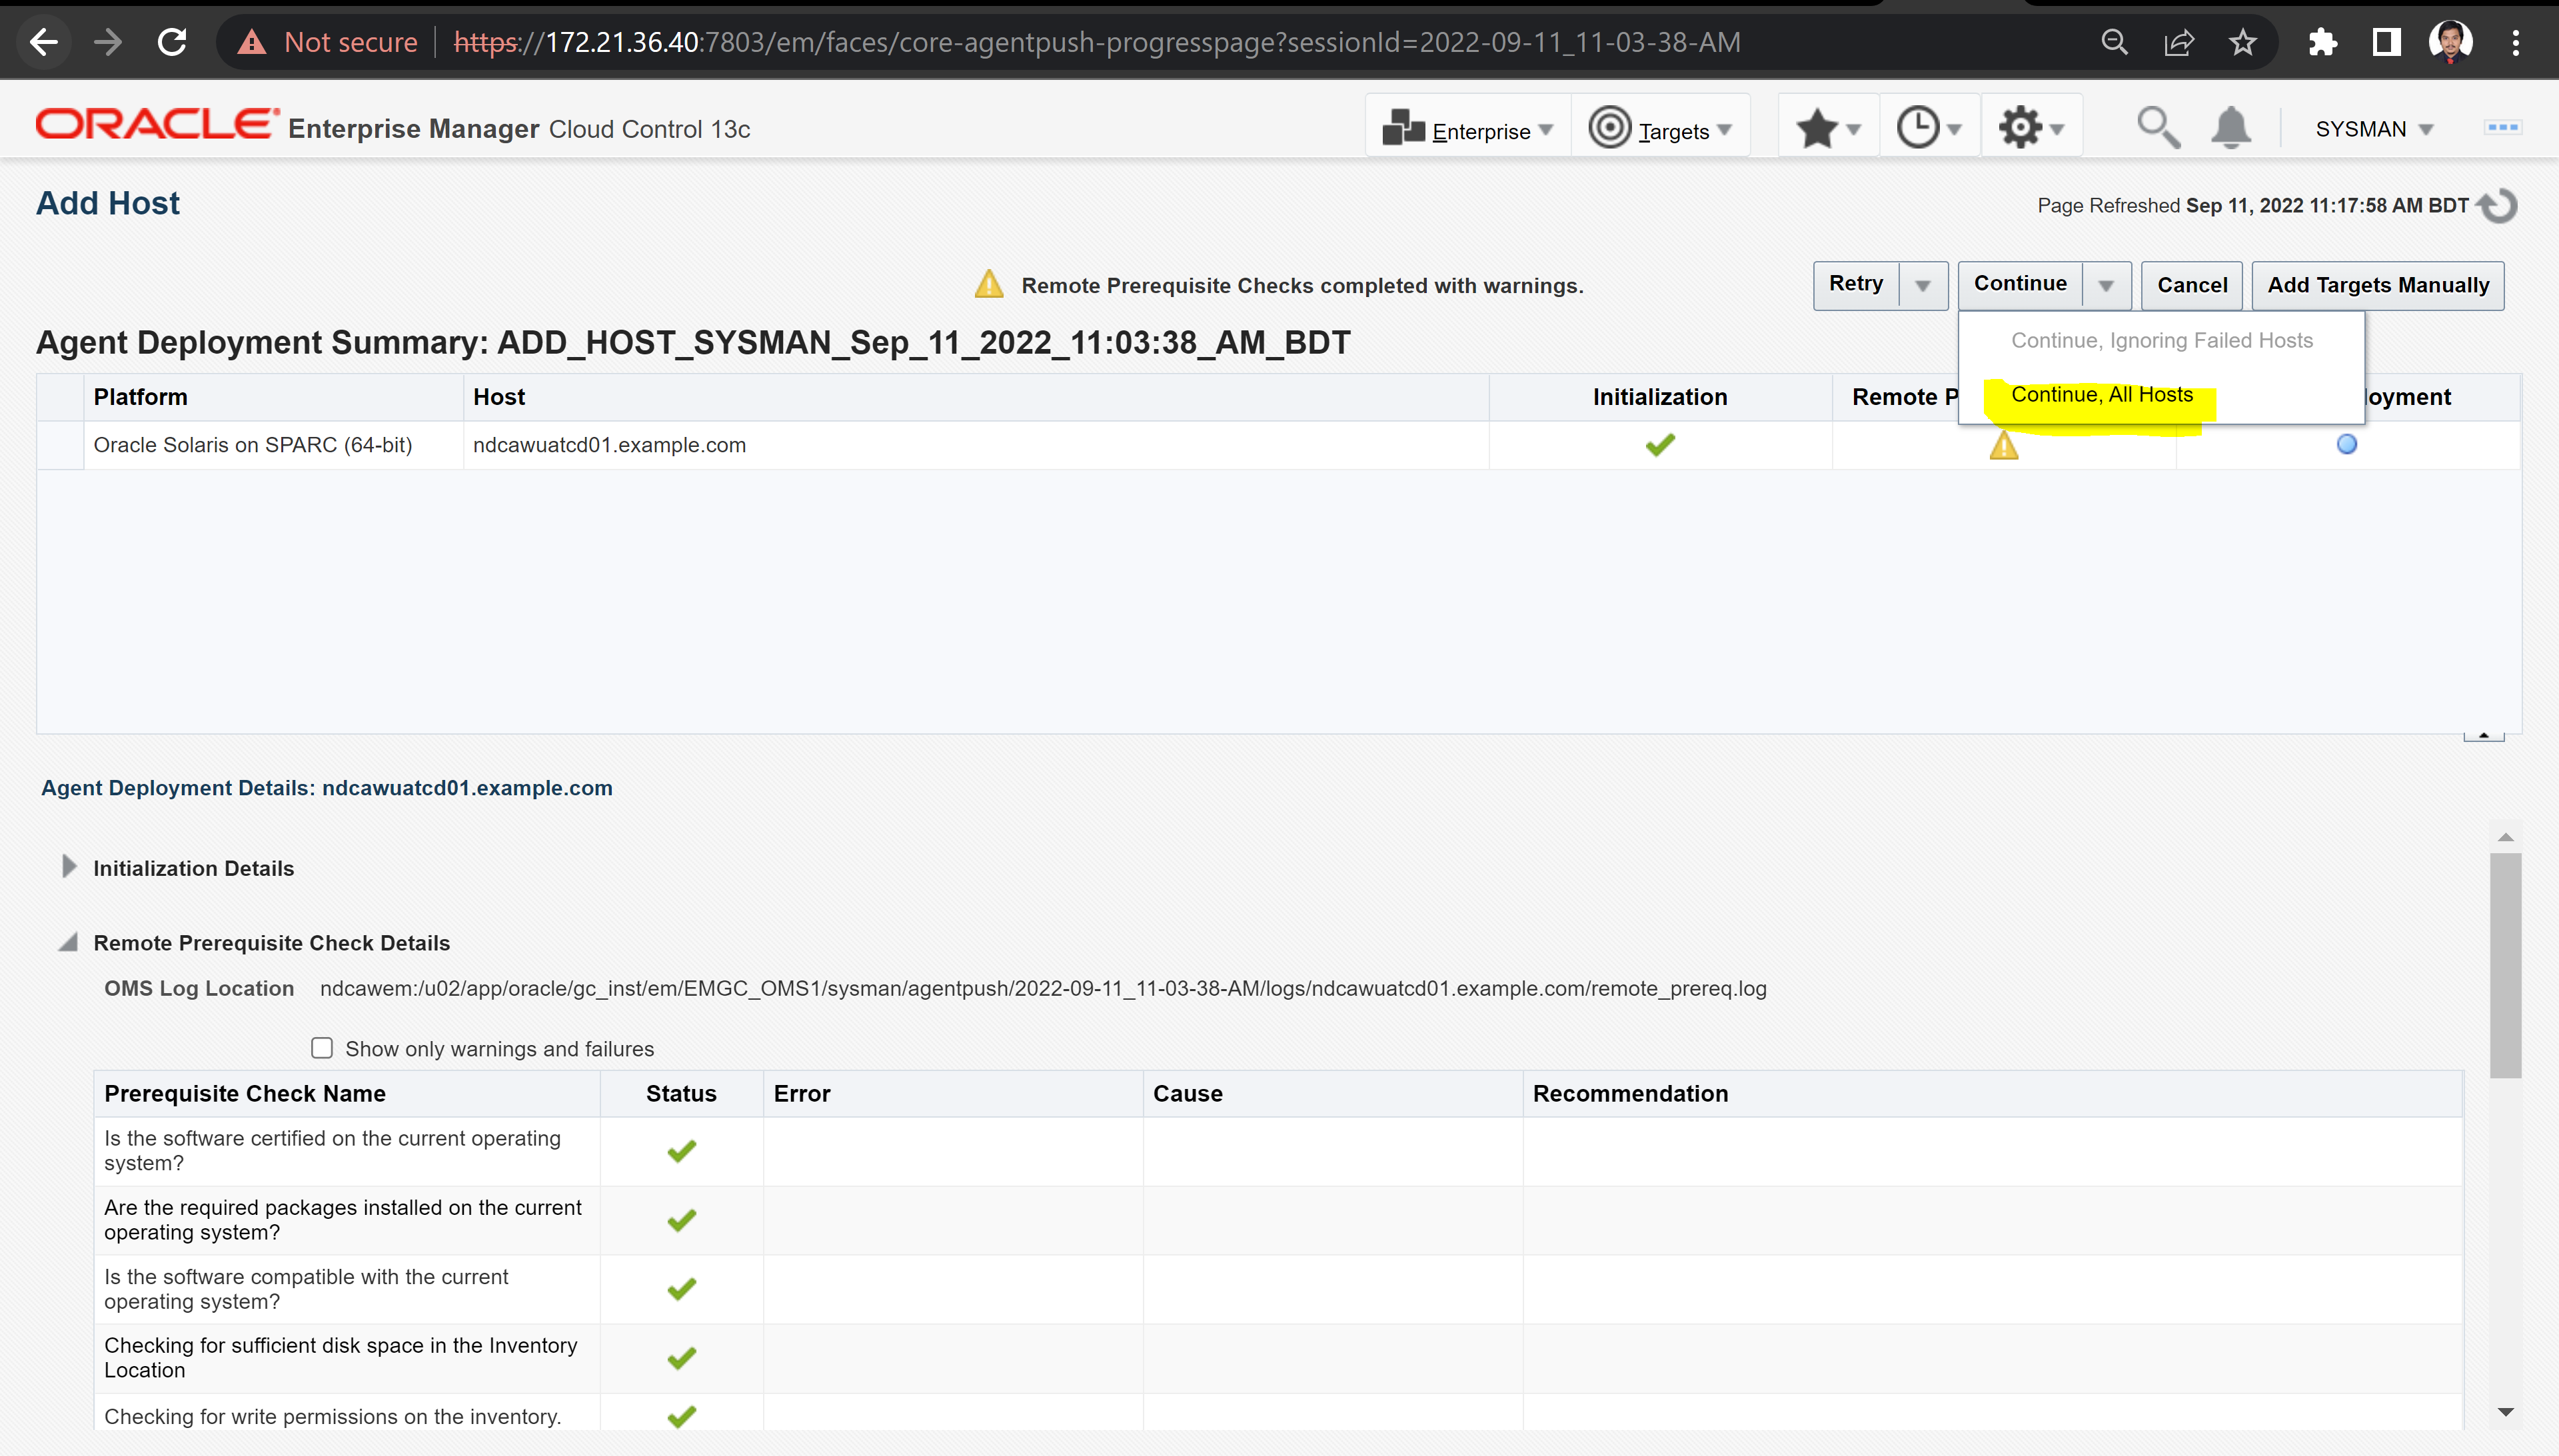
Task: Refresh page using the circular arrow icon
Action: (x=2498, y=206)
